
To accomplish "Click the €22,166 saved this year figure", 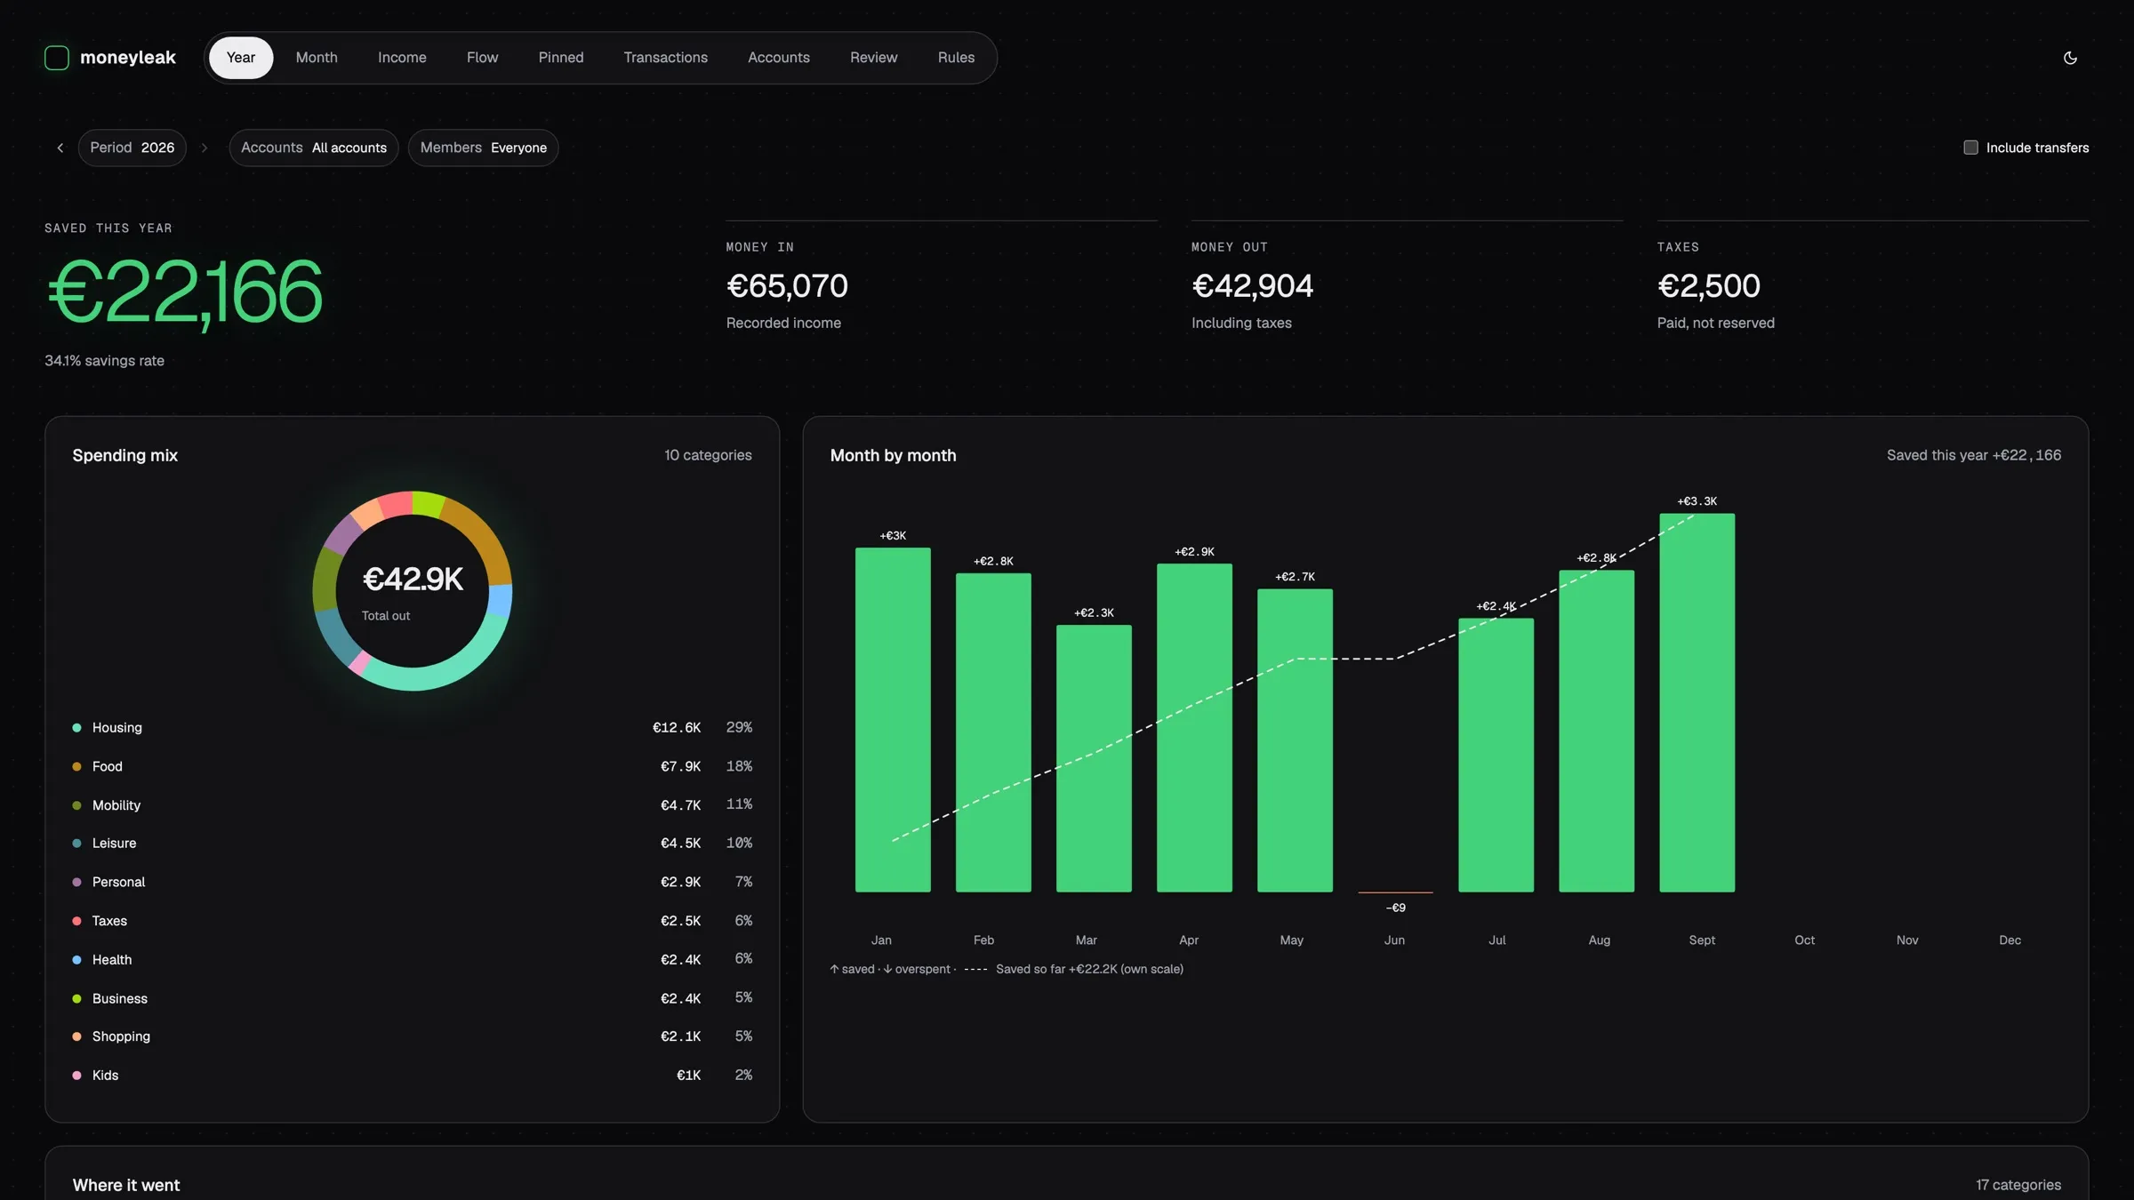I will click(x=184, y=292).
